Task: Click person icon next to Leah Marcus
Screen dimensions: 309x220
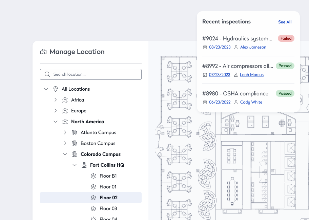Action: (236, 75)
